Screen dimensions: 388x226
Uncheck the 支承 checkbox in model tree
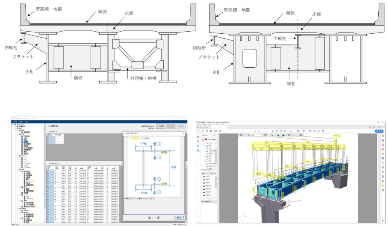(x=207, y=156)
